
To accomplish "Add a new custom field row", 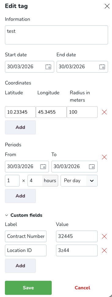I will pyautogui.click(x=20, y=266).
